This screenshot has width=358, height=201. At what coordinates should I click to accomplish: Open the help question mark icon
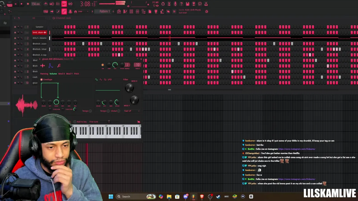click(x=182, y=4)
